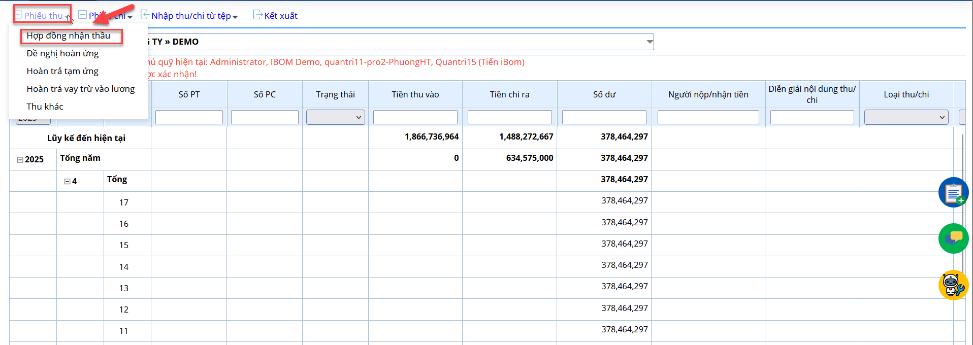The height and width of the screenshot is (345, 973).
Task: Open the Trạng thái filter dropdown
Action: 336,117
